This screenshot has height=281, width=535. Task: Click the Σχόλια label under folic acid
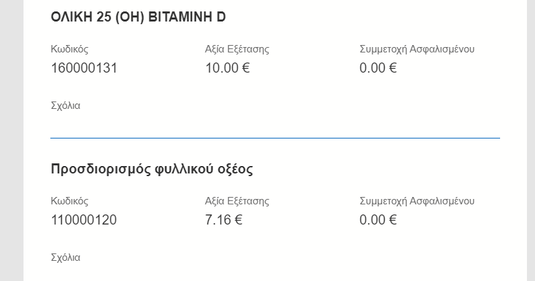tap(66, 257)
